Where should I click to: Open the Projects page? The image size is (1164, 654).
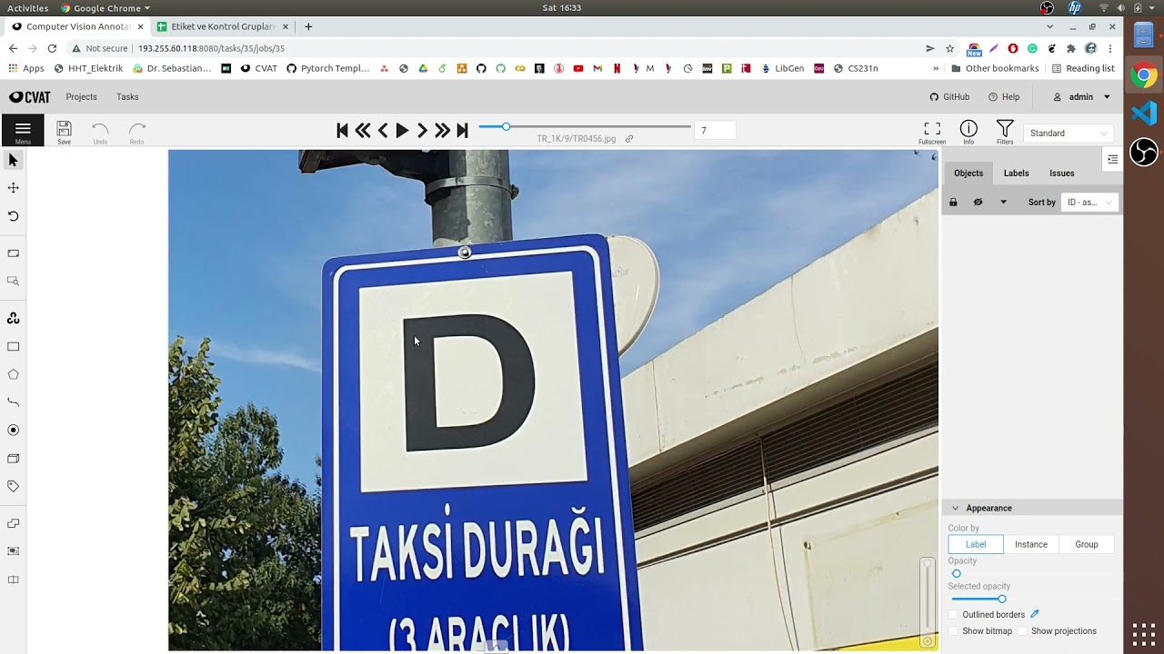click(81, 97)
